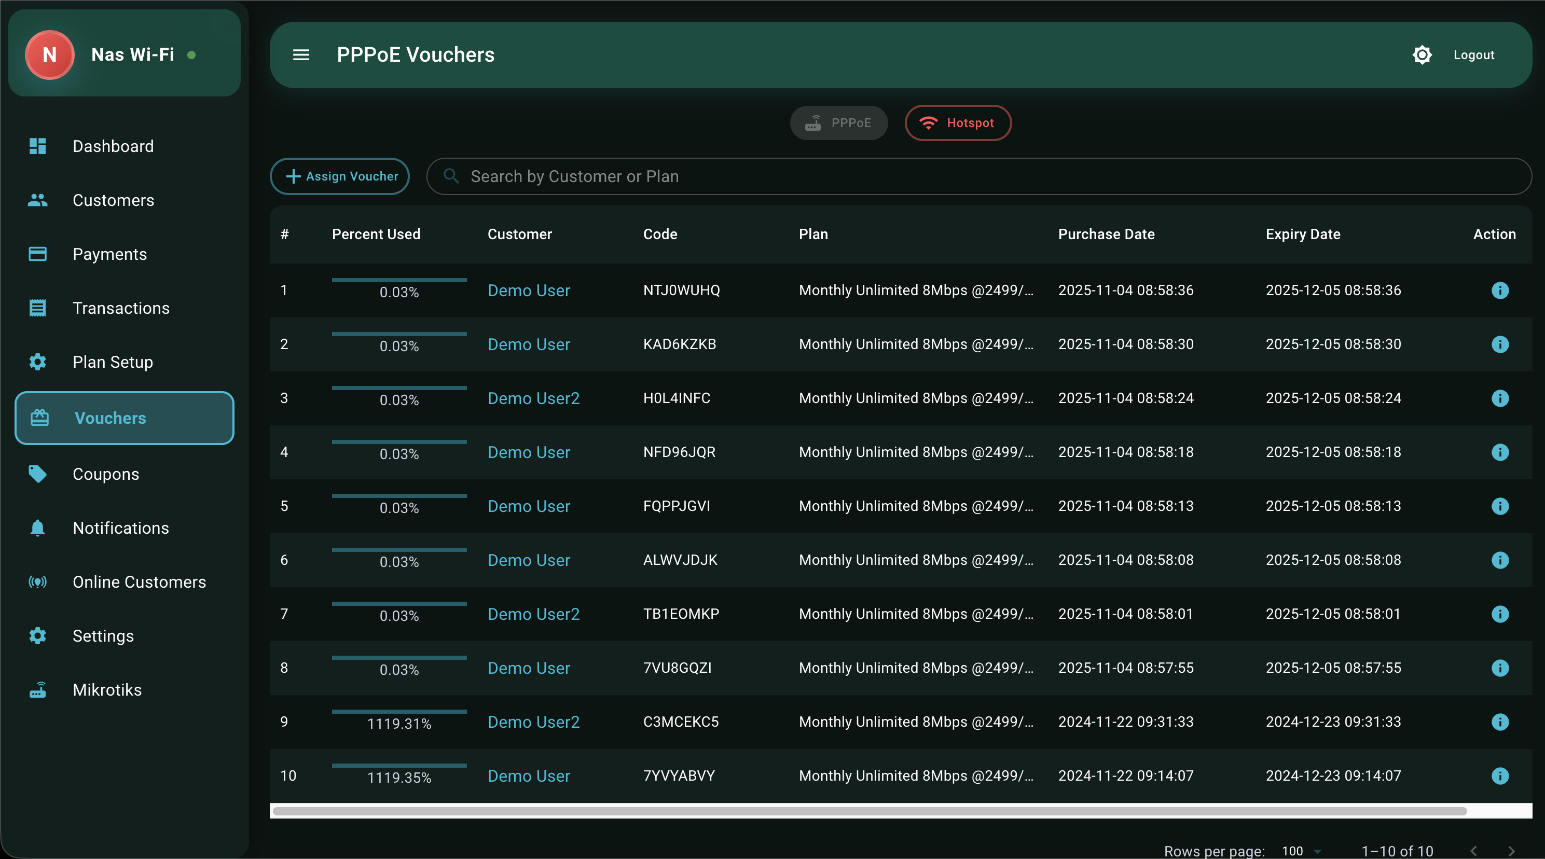Expand the navigation menu with the hamburger icon

(301, 54)
